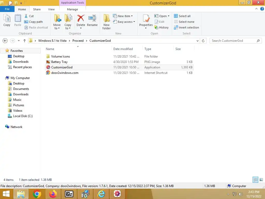Switch to the Share ribbon tab
The height and width of the screenshot is (199, 265).
pyautogui.click(x=37, y=9)
